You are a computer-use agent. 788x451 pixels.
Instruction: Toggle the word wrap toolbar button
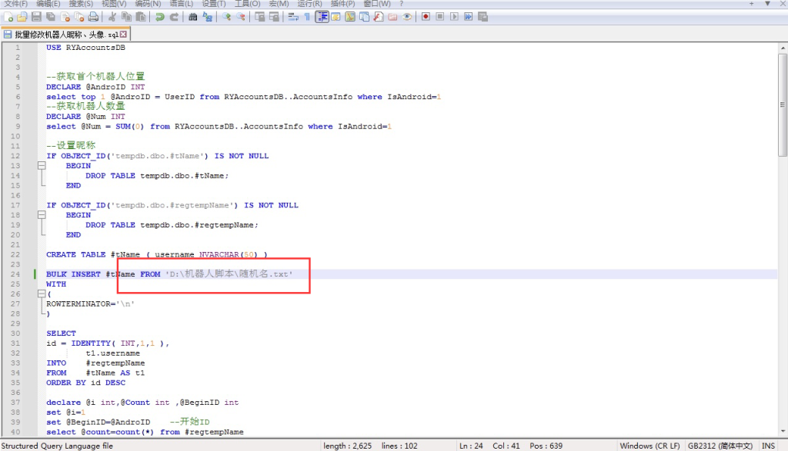(x=294, y=16)
